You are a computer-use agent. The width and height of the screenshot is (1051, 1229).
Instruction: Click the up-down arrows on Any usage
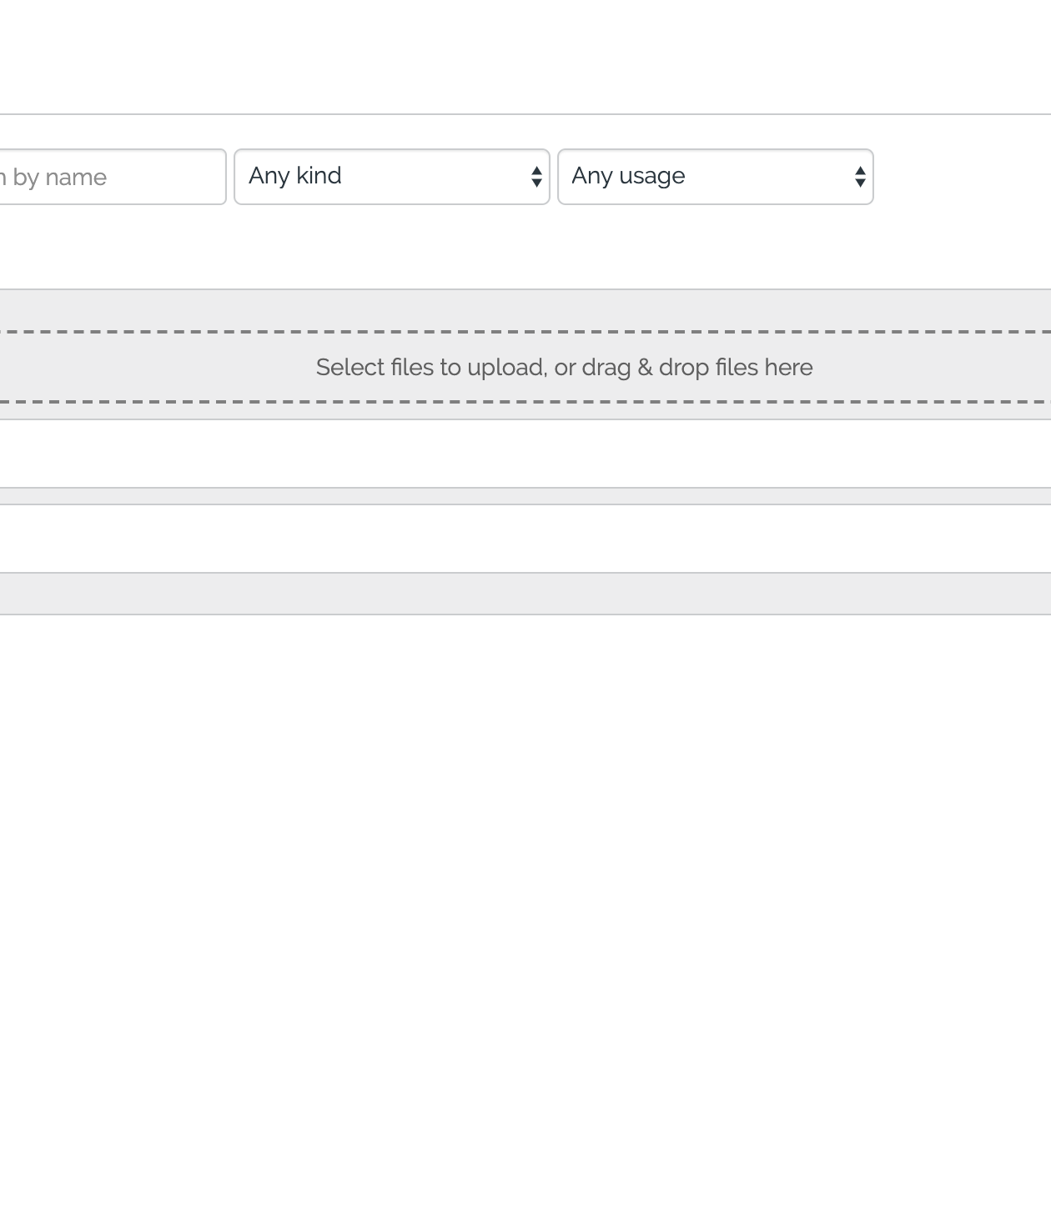click(860, 177)
